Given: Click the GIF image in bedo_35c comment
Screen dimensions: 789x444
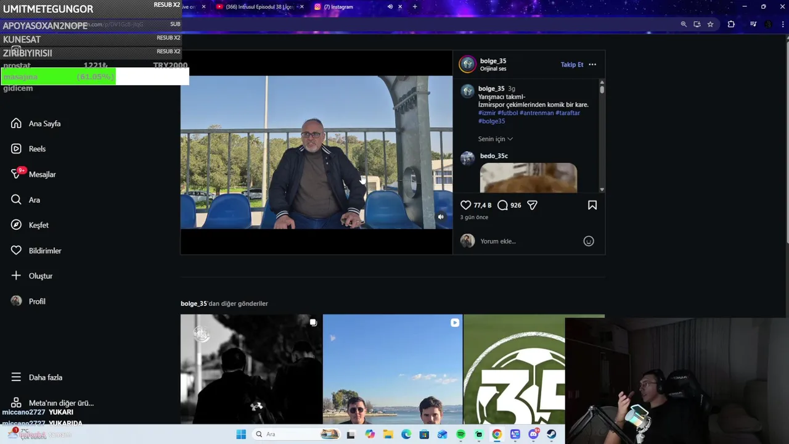Looking at the screenshot, I should click(528, 178).
